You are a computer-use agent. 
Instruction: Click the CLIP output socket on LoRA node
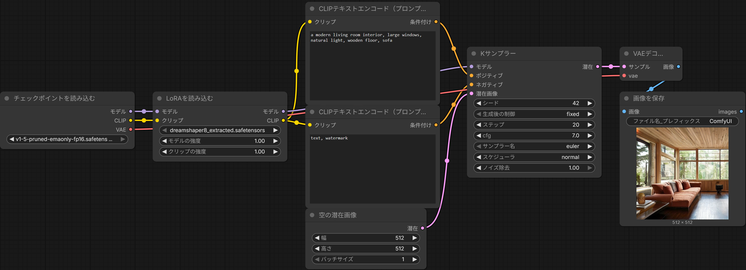[283, 121]
